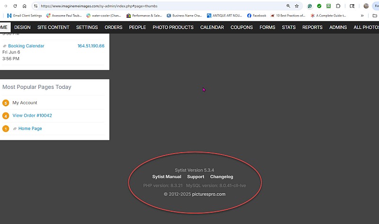Open the FORMS menu

pos(267,27)
